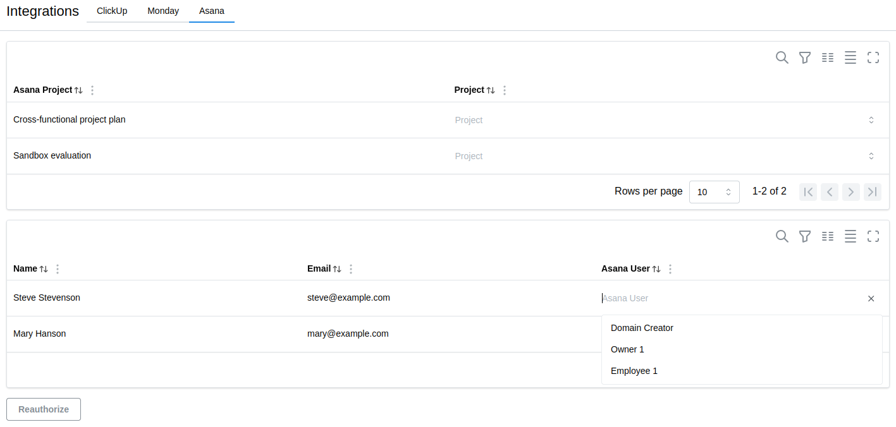This screenshot has height=427, width=896.
Task: Open Email column actions menu
Action: [x=351, y=269]
